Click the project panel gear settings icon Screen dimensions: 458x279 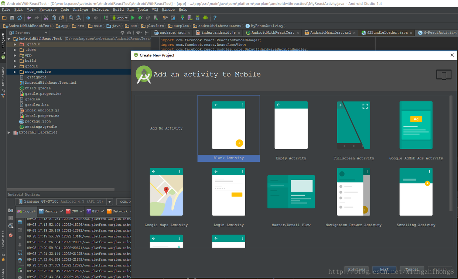[x=138, y=33]
